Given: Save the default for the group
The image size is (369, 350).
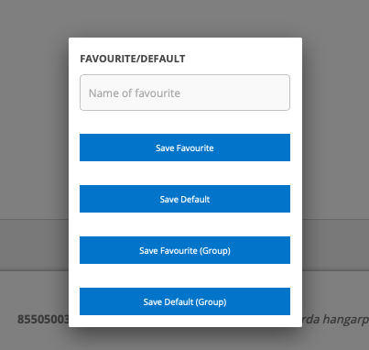Looking at the screenshot, I should tap(185, 301).
